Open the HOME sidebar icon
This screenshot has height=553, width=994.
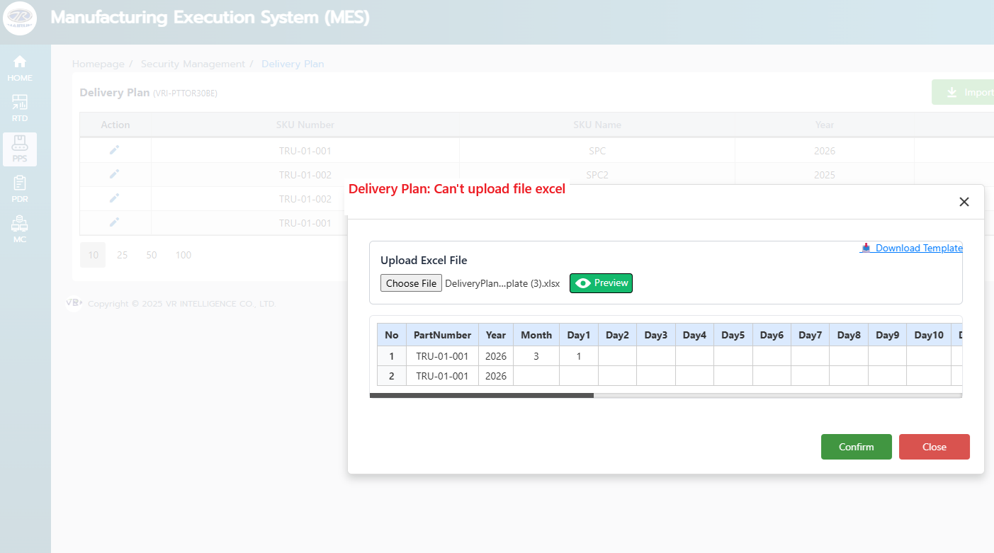tap(20, 68)
